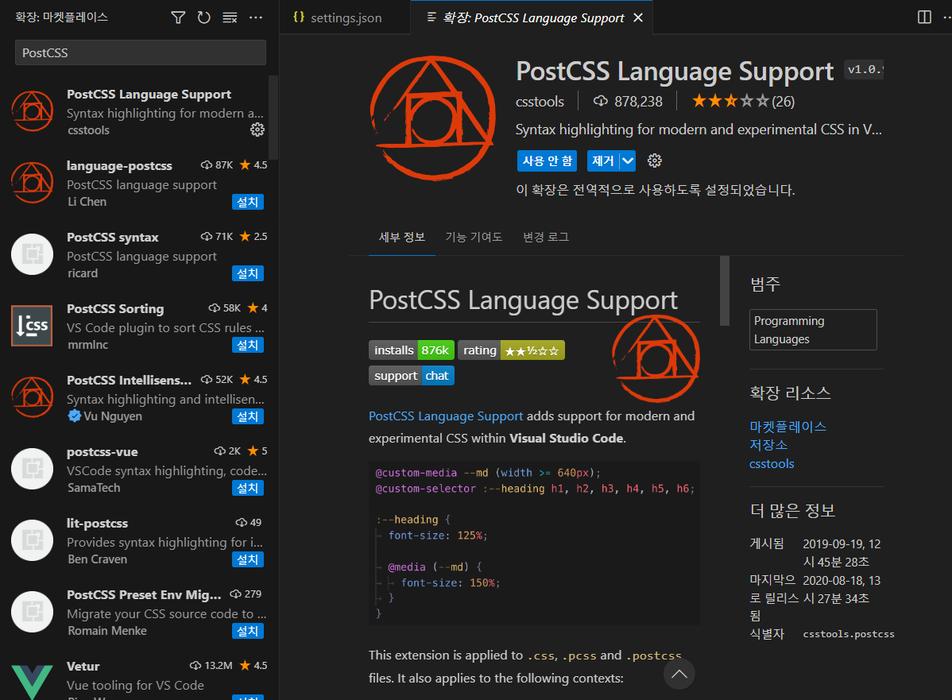Click the 878,238 install count
952x700 pixels.
[x=628, y=102]
